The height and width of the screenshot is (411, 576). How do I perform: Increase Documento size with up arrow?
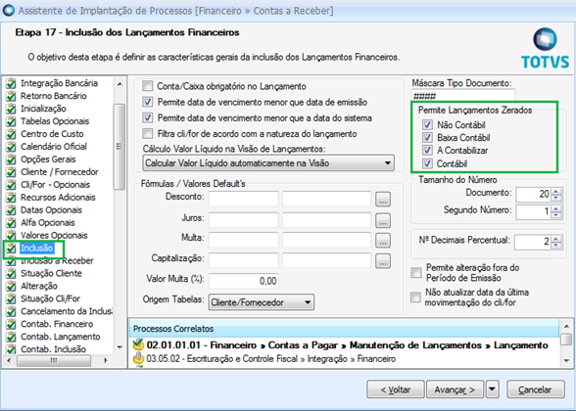pos(556,191)
